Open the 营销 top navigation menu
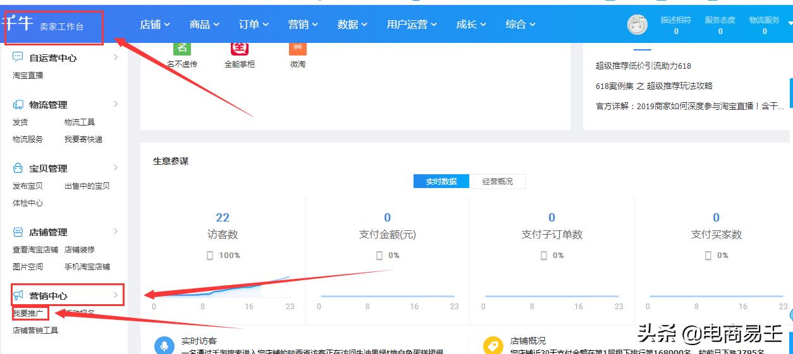Image resolution: width=793 pixels, height=354 pixels. click(x=303, y=24)
